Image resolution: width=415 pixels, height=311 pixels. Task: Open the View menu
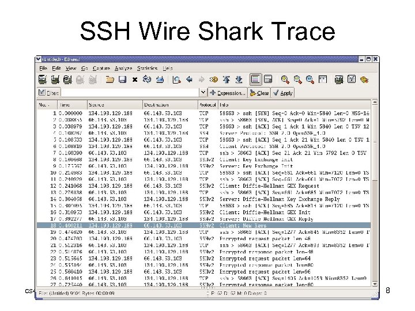pyautogui.click(x=71, y=68)
